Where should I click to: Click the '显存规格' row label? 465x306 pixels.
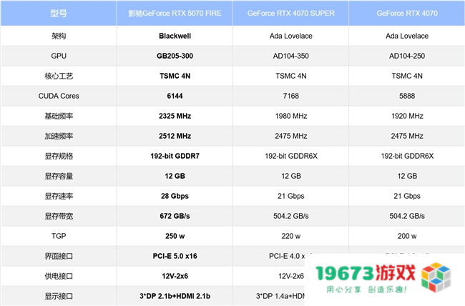click(x=59, y=156)
